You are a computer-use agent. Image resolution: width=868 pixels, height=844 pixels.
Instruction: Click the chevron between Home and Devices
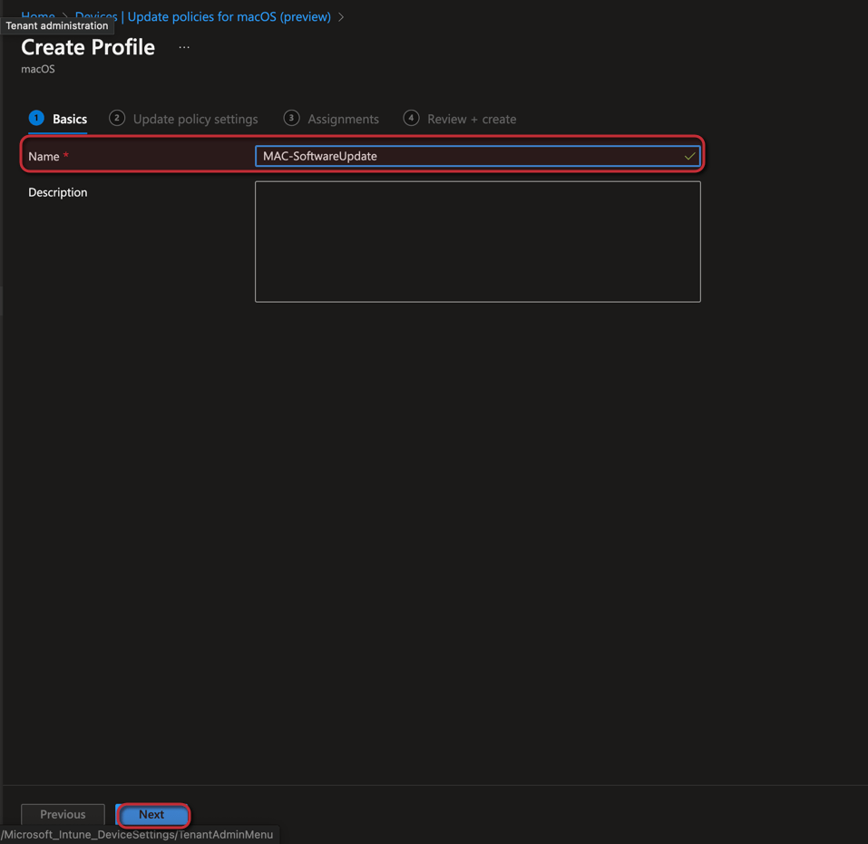[x=64, y=16]
